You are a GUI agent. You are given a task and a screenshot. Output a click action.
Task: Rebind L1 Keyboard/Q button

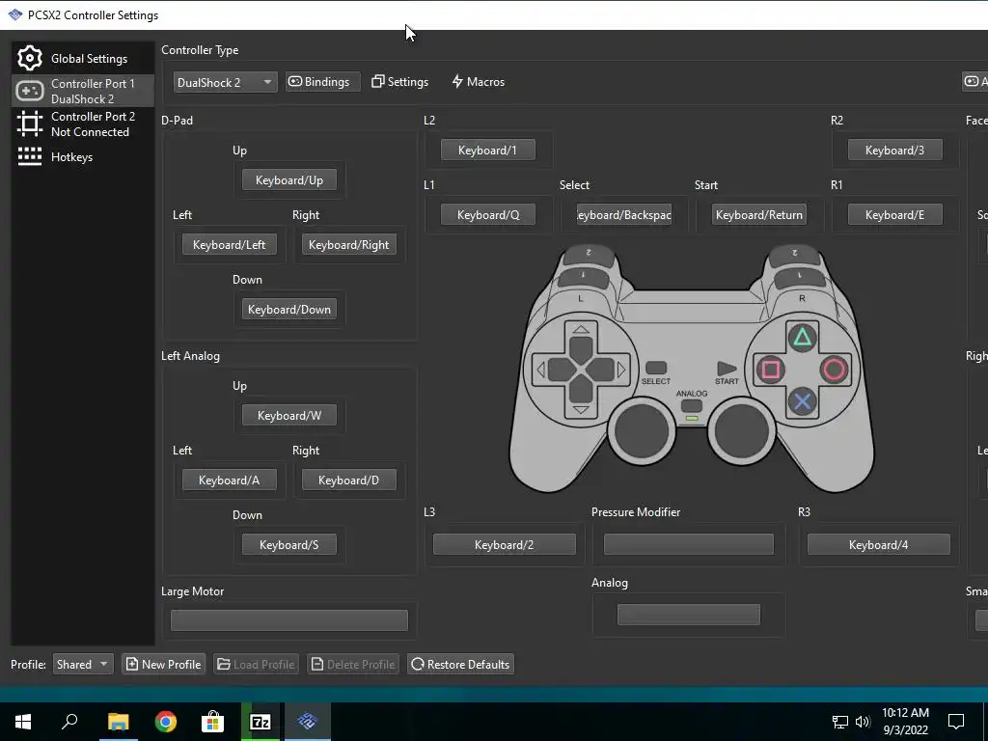point(487,214)
